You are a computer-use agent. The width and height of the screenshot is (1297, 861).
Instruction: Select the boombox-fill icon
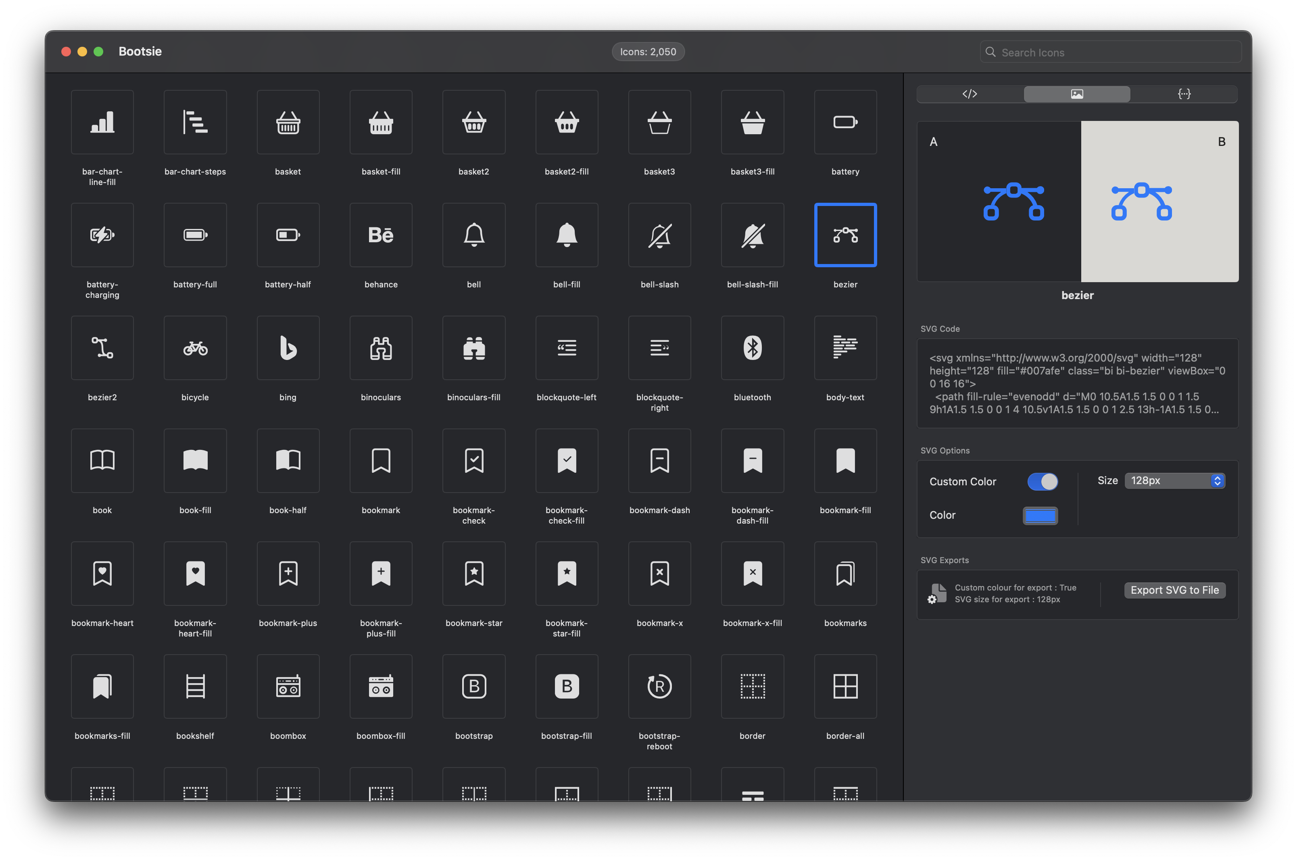point(381,686)
